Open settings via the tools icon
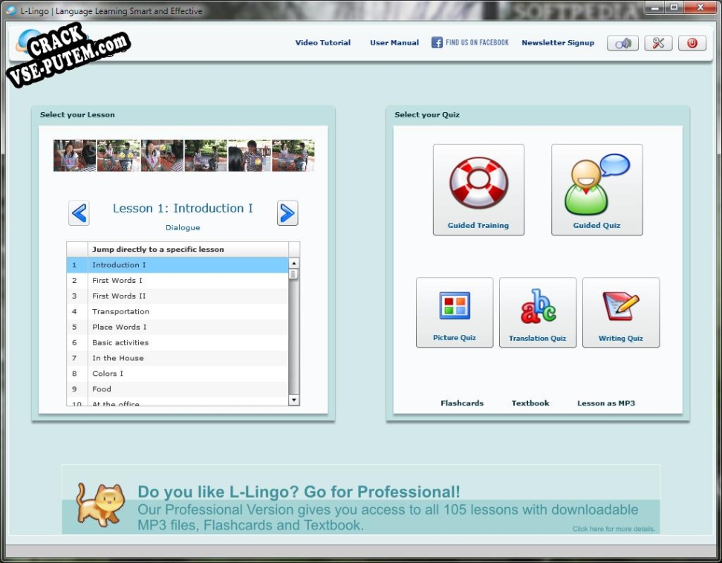Viewport: 722px width, 563px height. tap(658, 43)
